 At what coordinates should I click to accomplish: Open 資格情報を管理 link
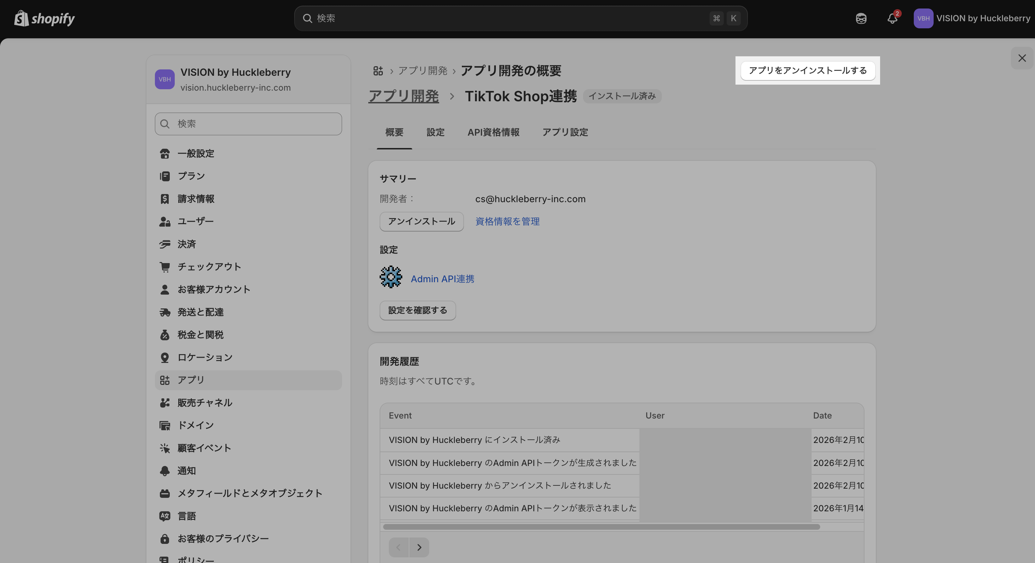coord(507,222)
